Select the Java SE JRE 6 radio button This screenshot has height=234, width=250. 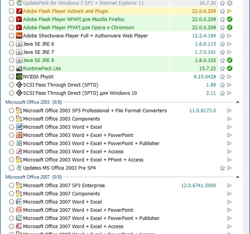point(11,44)
